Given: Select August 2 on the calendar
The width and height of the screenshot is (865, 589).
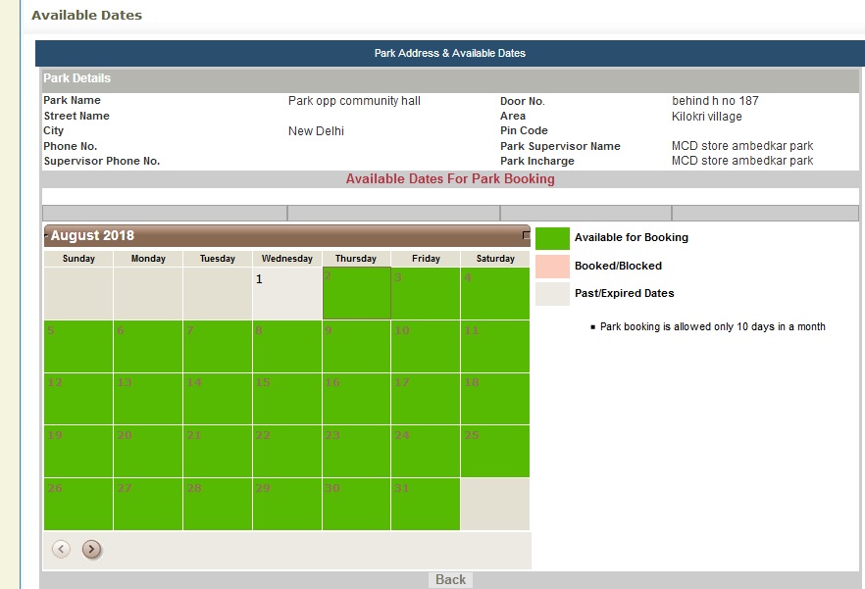Looking at the screenshot, I should (x=356, y=293).
